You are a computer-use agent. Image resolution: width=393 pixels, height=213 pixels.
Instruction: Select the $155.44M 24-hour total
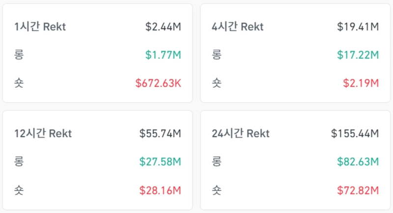pos(355,133)
